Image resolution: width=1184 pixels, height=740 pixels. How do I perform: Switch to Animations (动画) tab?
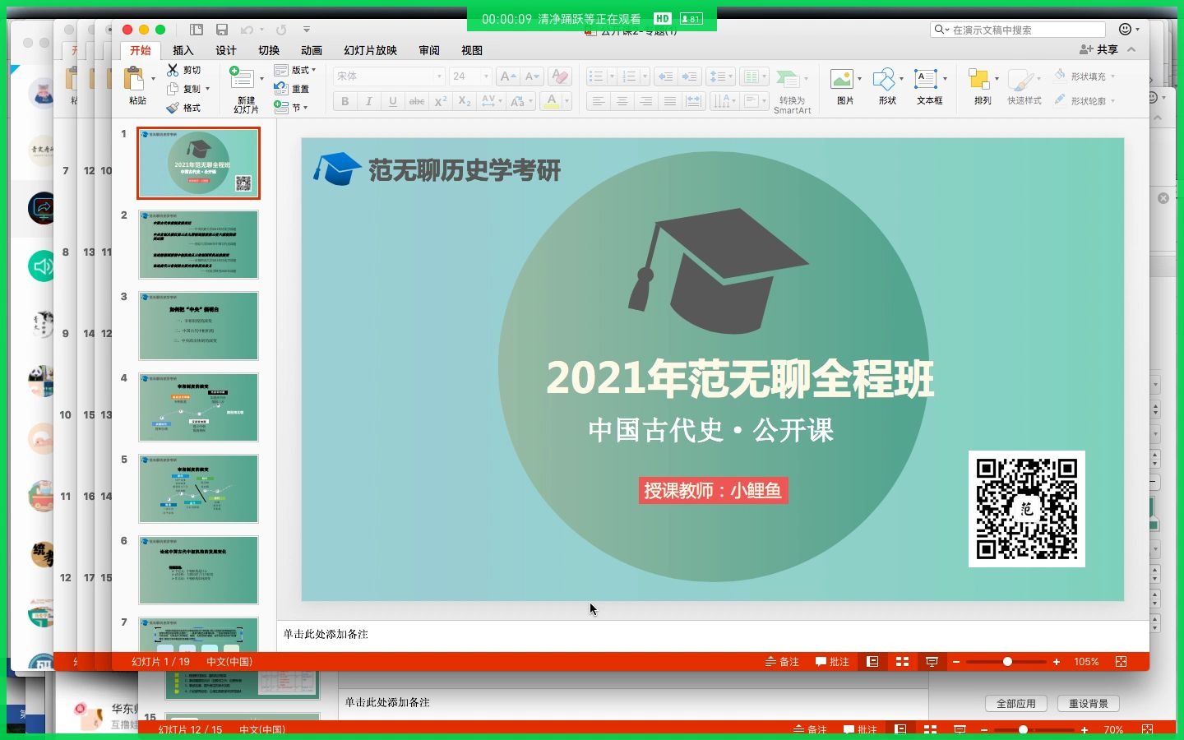312,50
